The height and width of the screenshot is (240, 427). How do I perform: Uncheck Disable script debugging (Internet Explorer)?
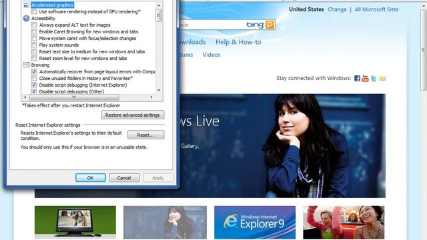click(x=34, y=85)
